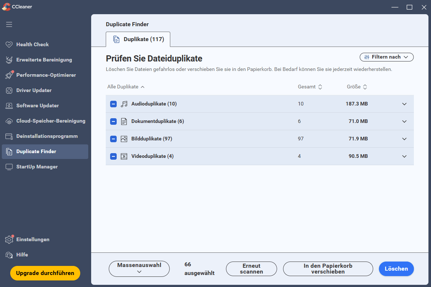Sort by the Größe column

point(357,87)
